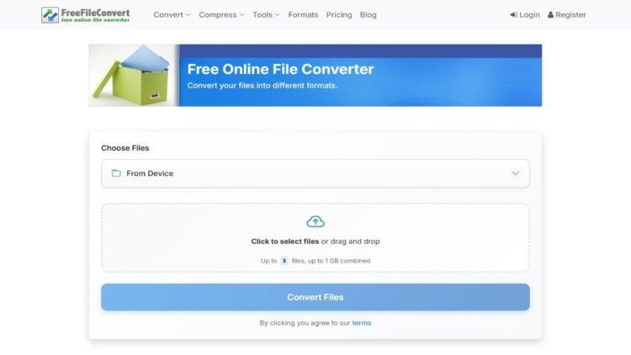Click the 'Choose Files' label
This screenshot has width=631, height=355.
click(x=125, y=148)
